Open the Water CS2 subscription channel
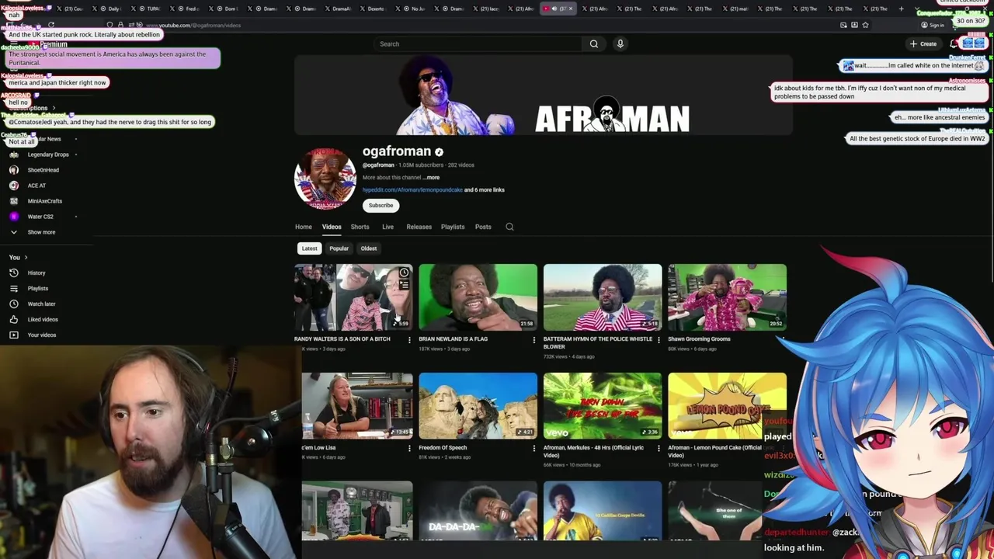 (x=40, y=217)
